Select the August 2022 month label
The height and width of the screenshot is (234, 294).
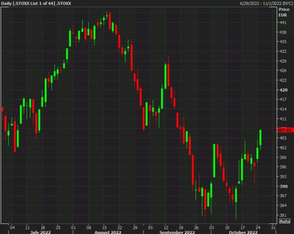tap(108, 232)
